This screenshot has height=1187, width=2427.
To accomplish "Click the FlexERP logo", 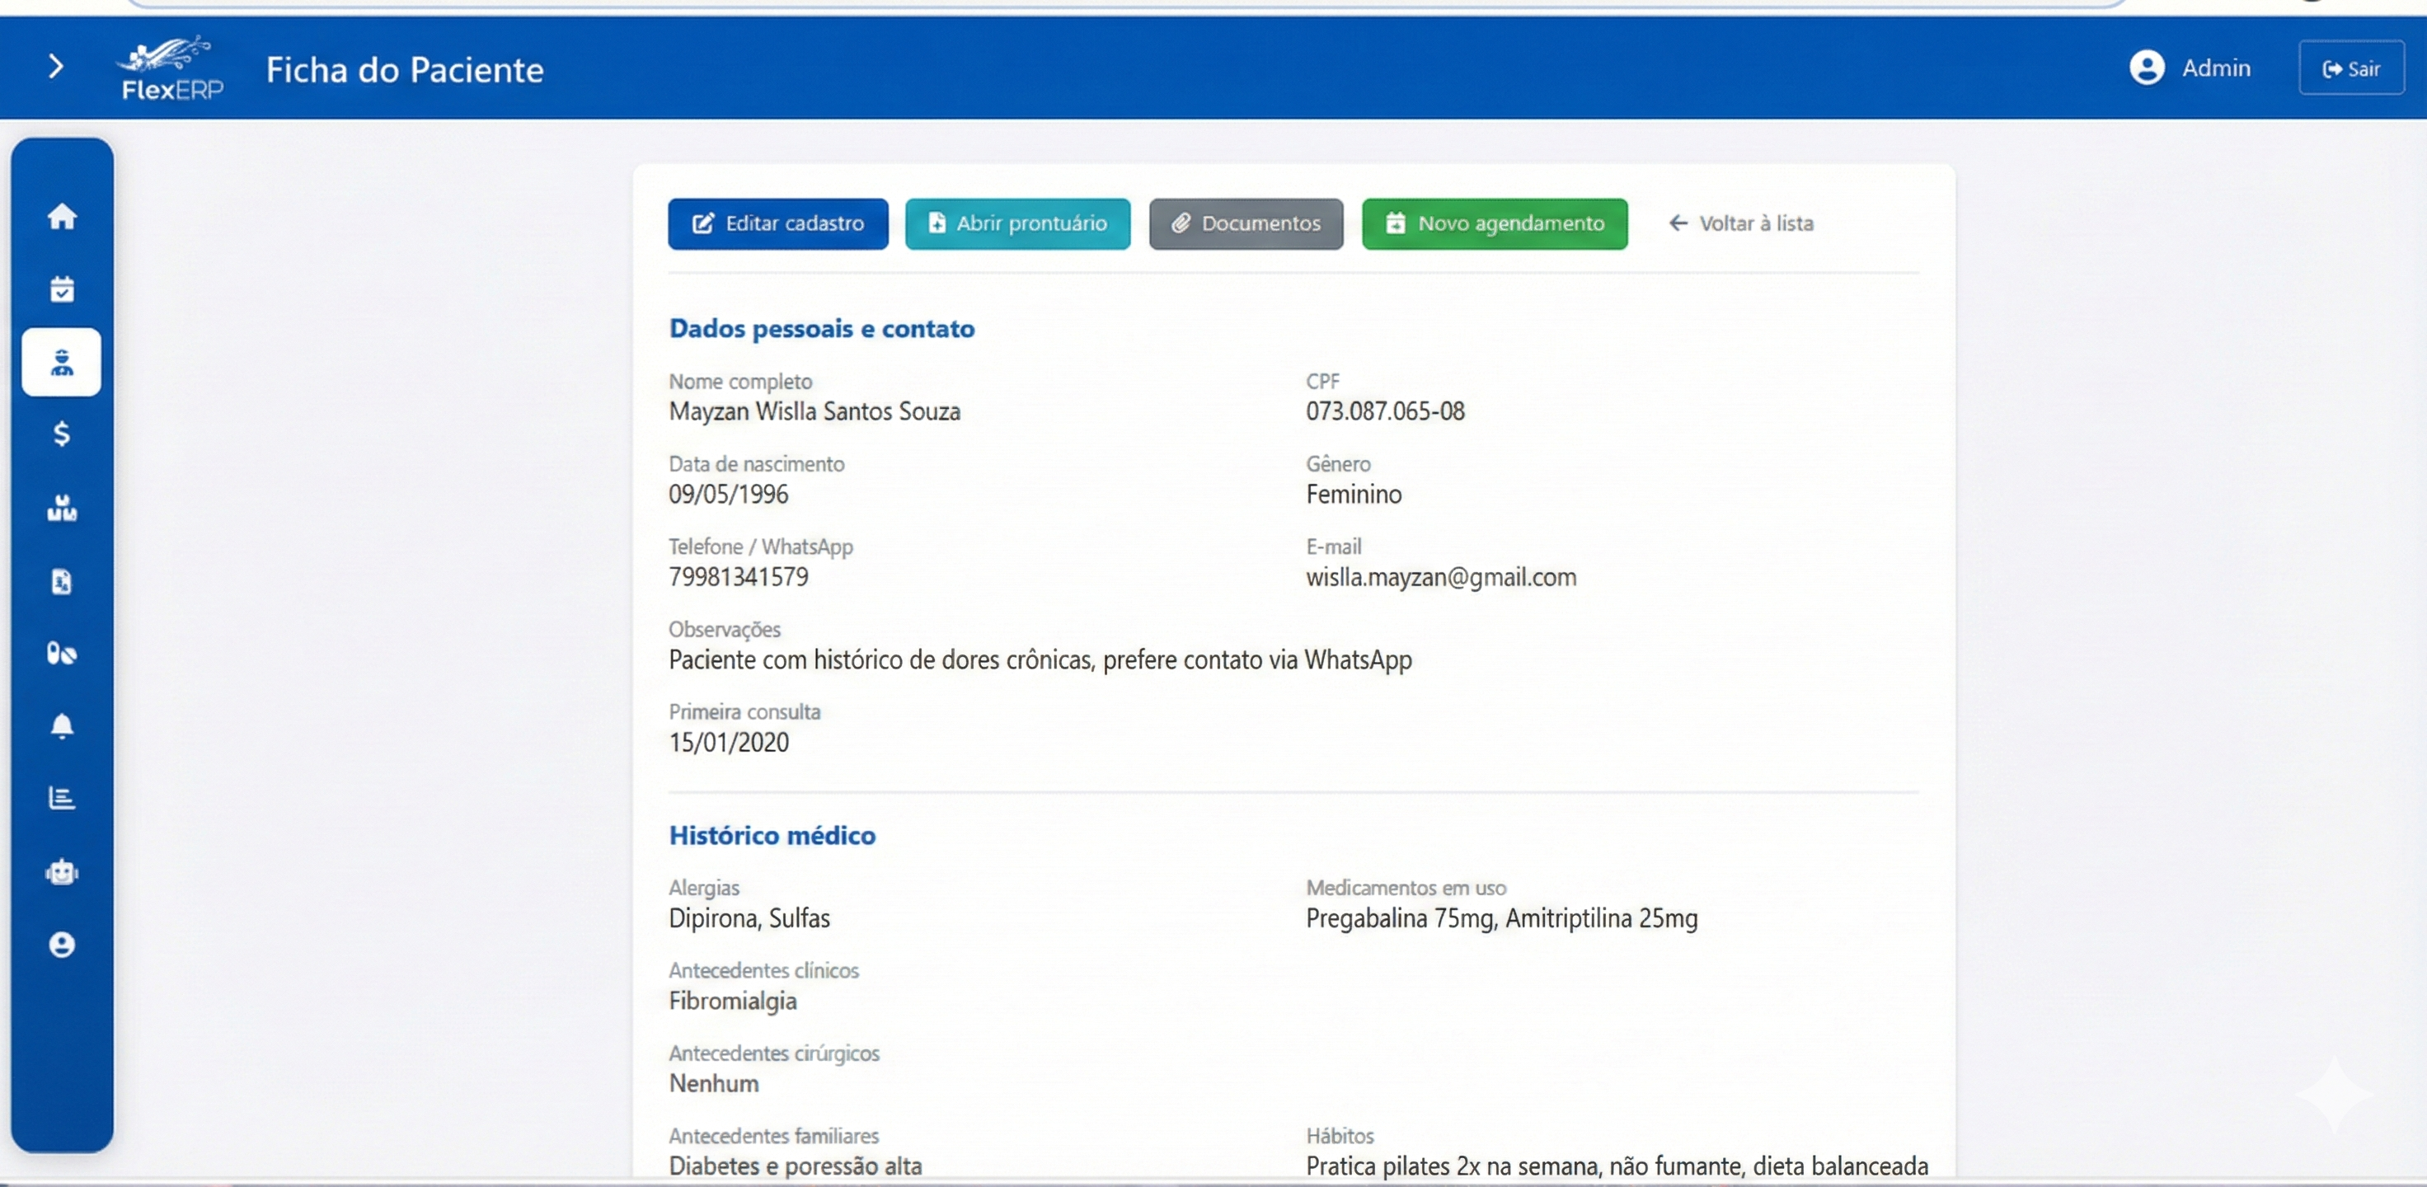I will 171,68.
